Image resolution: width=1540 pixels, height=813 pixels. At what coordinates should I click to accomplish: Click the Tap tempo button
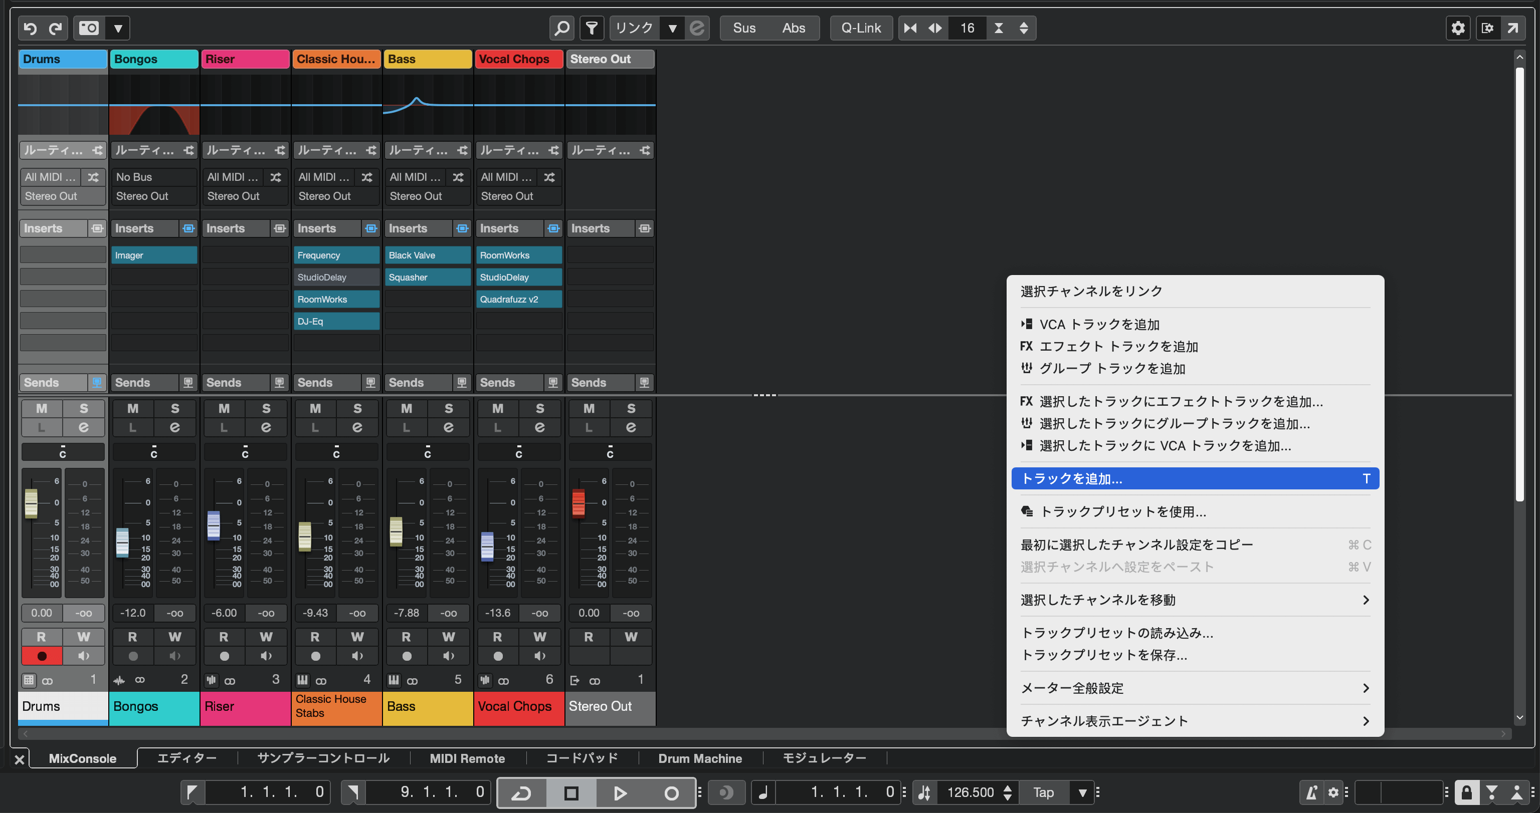click(1043, 792)
